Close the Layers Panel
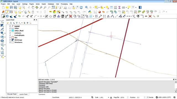This screenshot has height=99, width=177. (36, 20)
